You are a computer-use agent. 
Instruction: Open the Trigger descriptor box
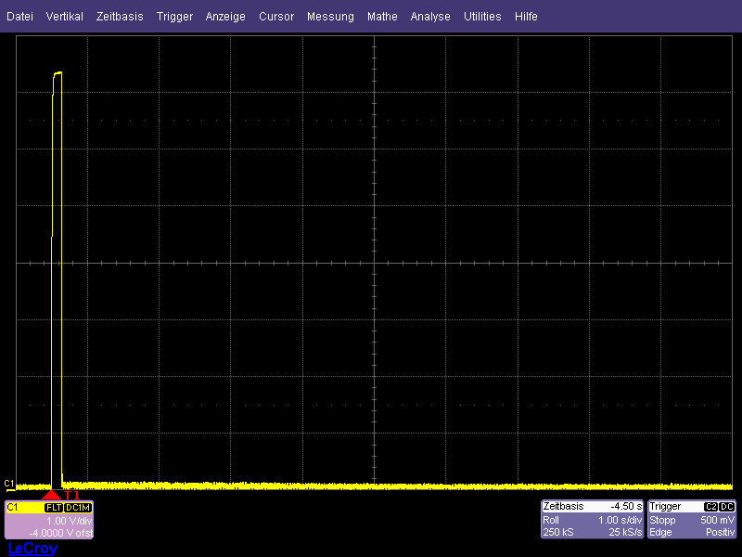point(692,519)
